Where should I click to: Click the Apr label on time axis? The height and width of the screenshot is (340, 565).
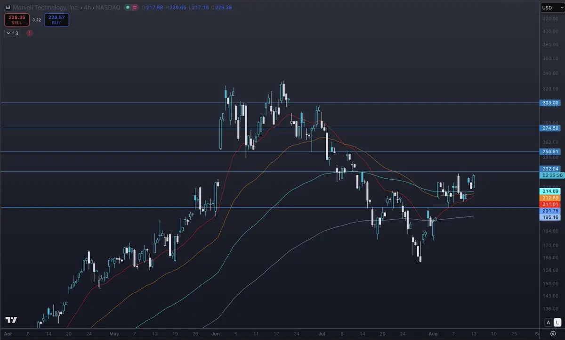coord(8,333)
